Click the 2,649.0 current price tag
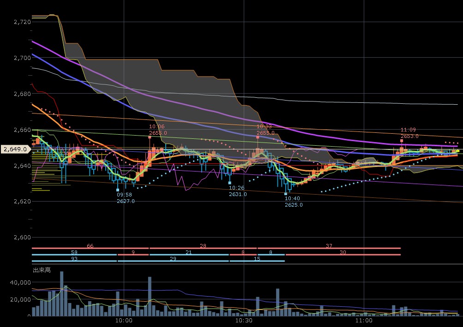463x327 pixels. (x=15, y=149)
